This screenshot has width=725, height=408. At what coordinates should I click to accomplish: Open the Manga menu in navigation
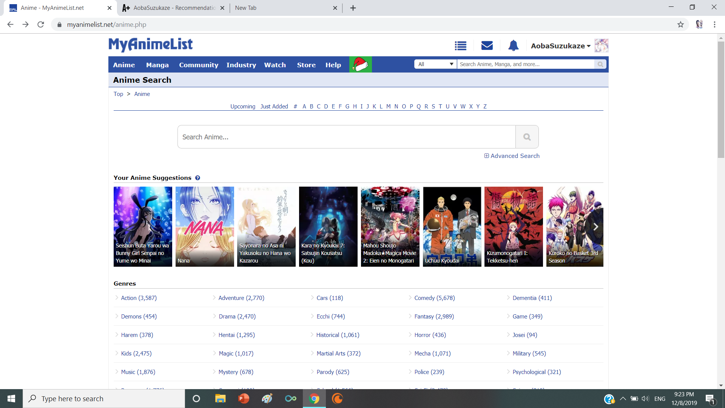157,65
